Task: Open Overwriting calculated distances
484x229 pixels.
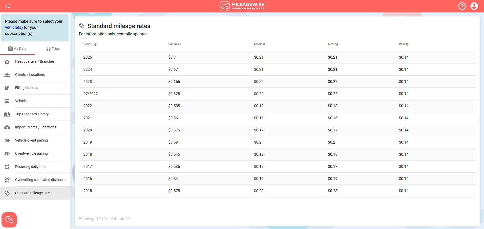Action: coord(41,180)
